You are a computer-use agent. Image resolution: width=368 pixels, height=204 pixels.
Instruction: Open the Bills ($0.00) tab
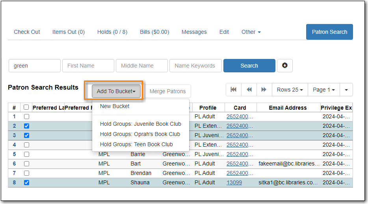(154, 32)
